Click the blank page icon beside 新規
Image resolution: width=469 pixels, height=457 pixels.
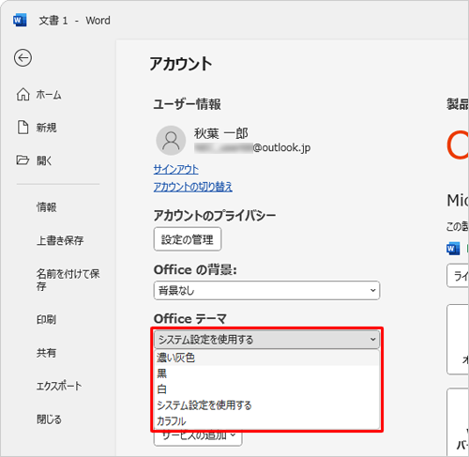coord(23,128)
